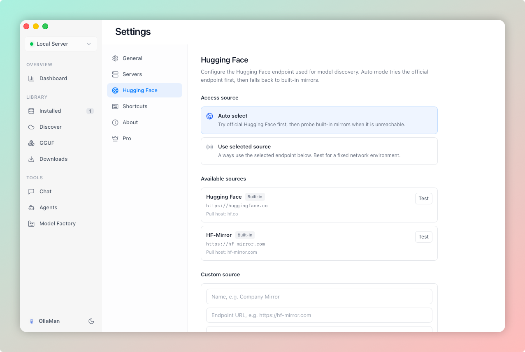
Task: Open the Local Server dropdown
Action: [x=61, y=44]
